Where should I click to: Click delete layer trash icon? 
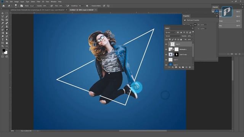[x=190, y=67]
